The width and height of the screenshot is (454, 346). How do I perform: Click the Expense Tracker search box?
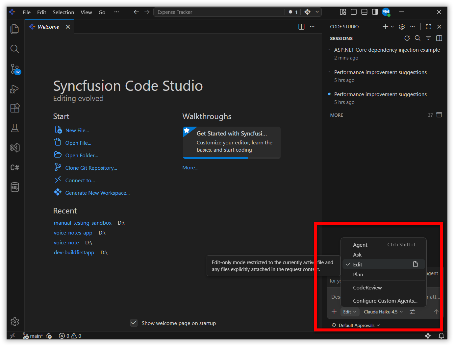pyautogui.click(x=219, y=12)
